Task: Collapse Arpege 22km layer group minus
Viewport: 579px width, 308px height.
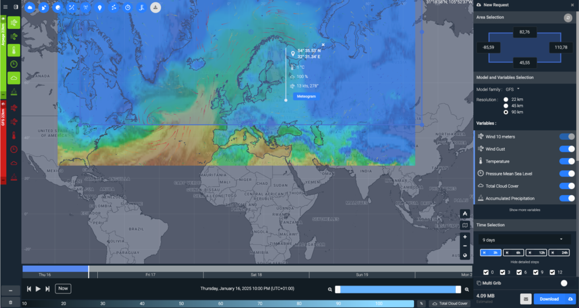Action: click(3, 95)
